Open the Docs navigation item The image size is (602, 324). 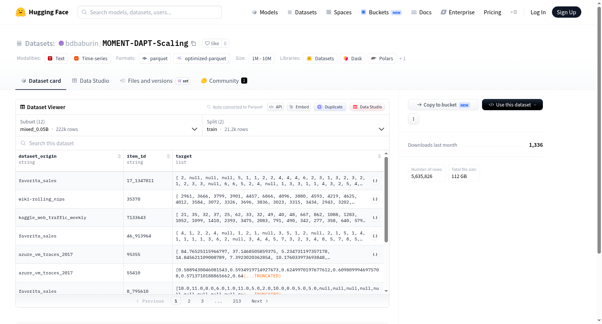pyautogui.click(x=421, y=12)
